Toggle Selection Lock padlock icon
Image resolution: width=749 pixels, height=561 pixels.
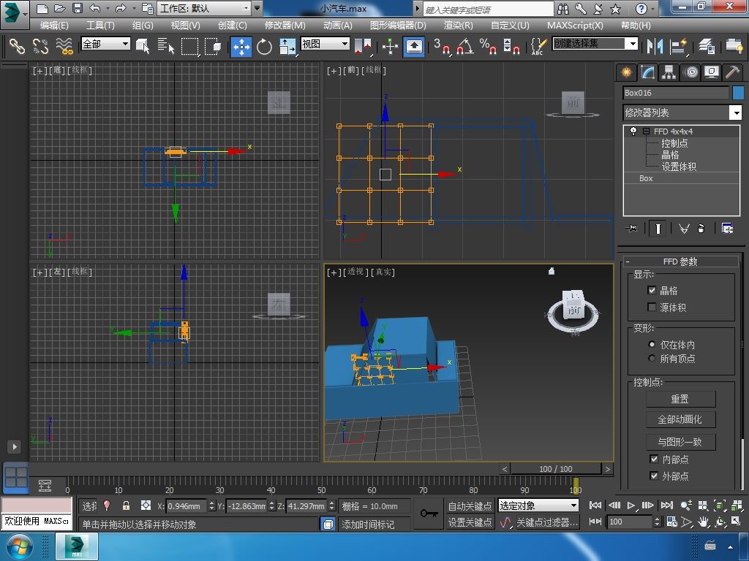(x=126, y=505)
